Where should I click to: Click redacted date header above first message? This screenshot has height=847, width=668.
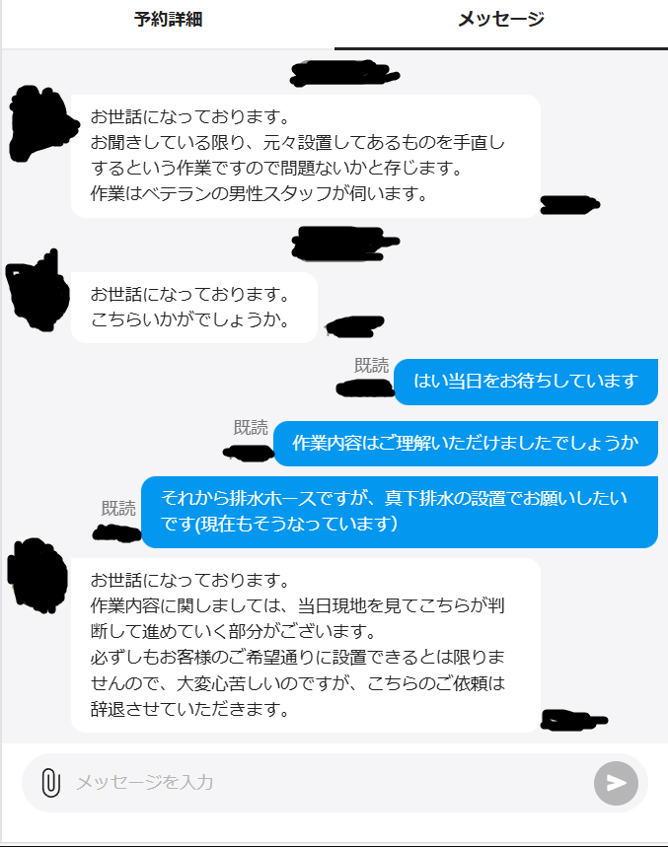[343, 74]
